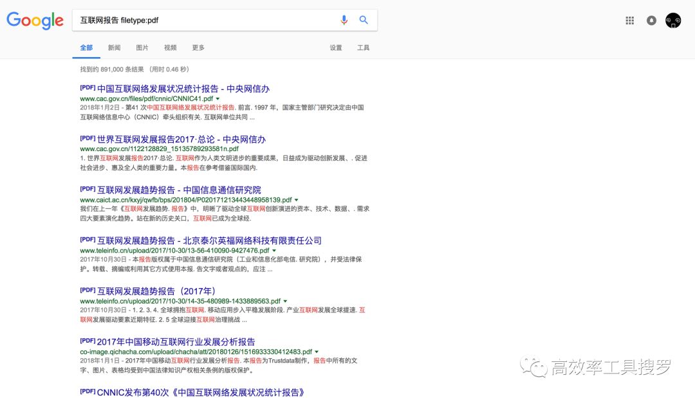The width and height of the screenshot is (695, 398).
Task: Open the account profile avatar
Action: point(673,21)
